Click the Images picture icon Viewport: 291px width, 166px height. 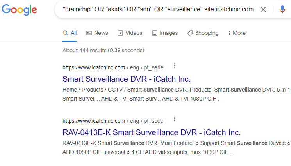[155, 33]
